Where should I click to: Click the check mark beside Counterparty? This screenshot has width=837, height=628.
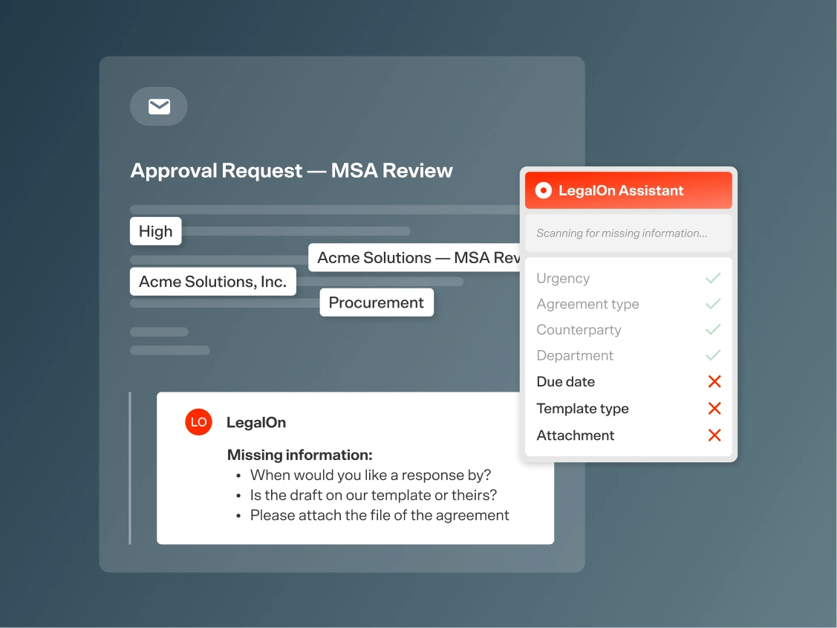(713, 329)
